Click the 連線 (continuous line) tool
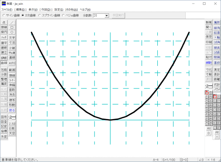This screenshot has height=162, width=221. [12, 58]
